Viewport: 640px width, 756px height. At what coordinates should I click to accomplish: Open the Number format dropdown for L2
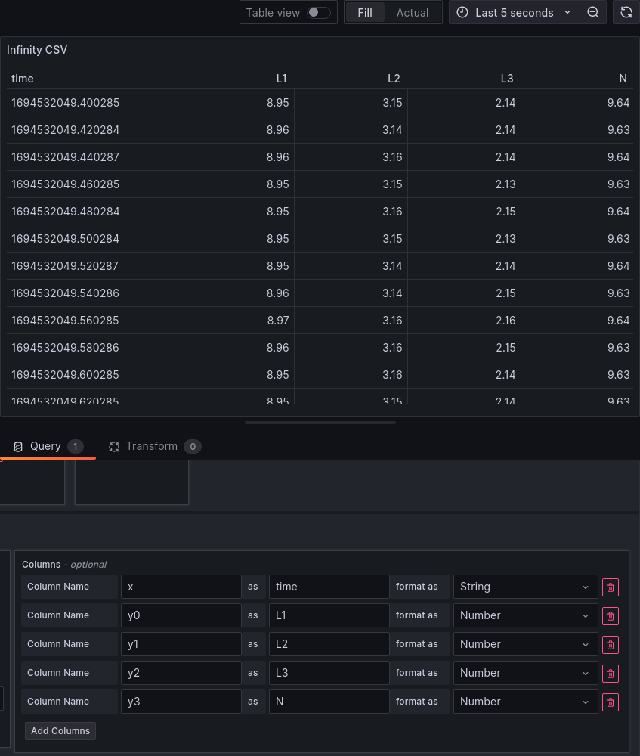coord(525,644)
